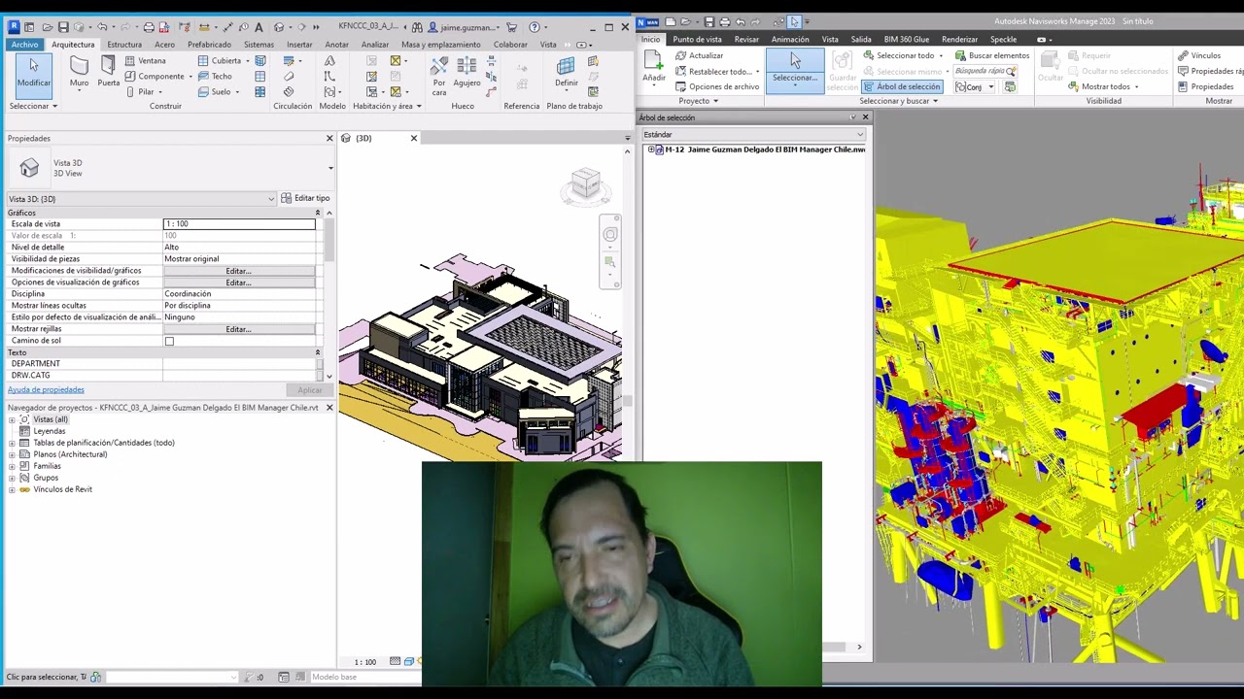Image resolution: width=1244 pixels, height=699 pixels.
Task: Click the Save icon in Navisworks toolbar
Action: (x=709, y=21)
